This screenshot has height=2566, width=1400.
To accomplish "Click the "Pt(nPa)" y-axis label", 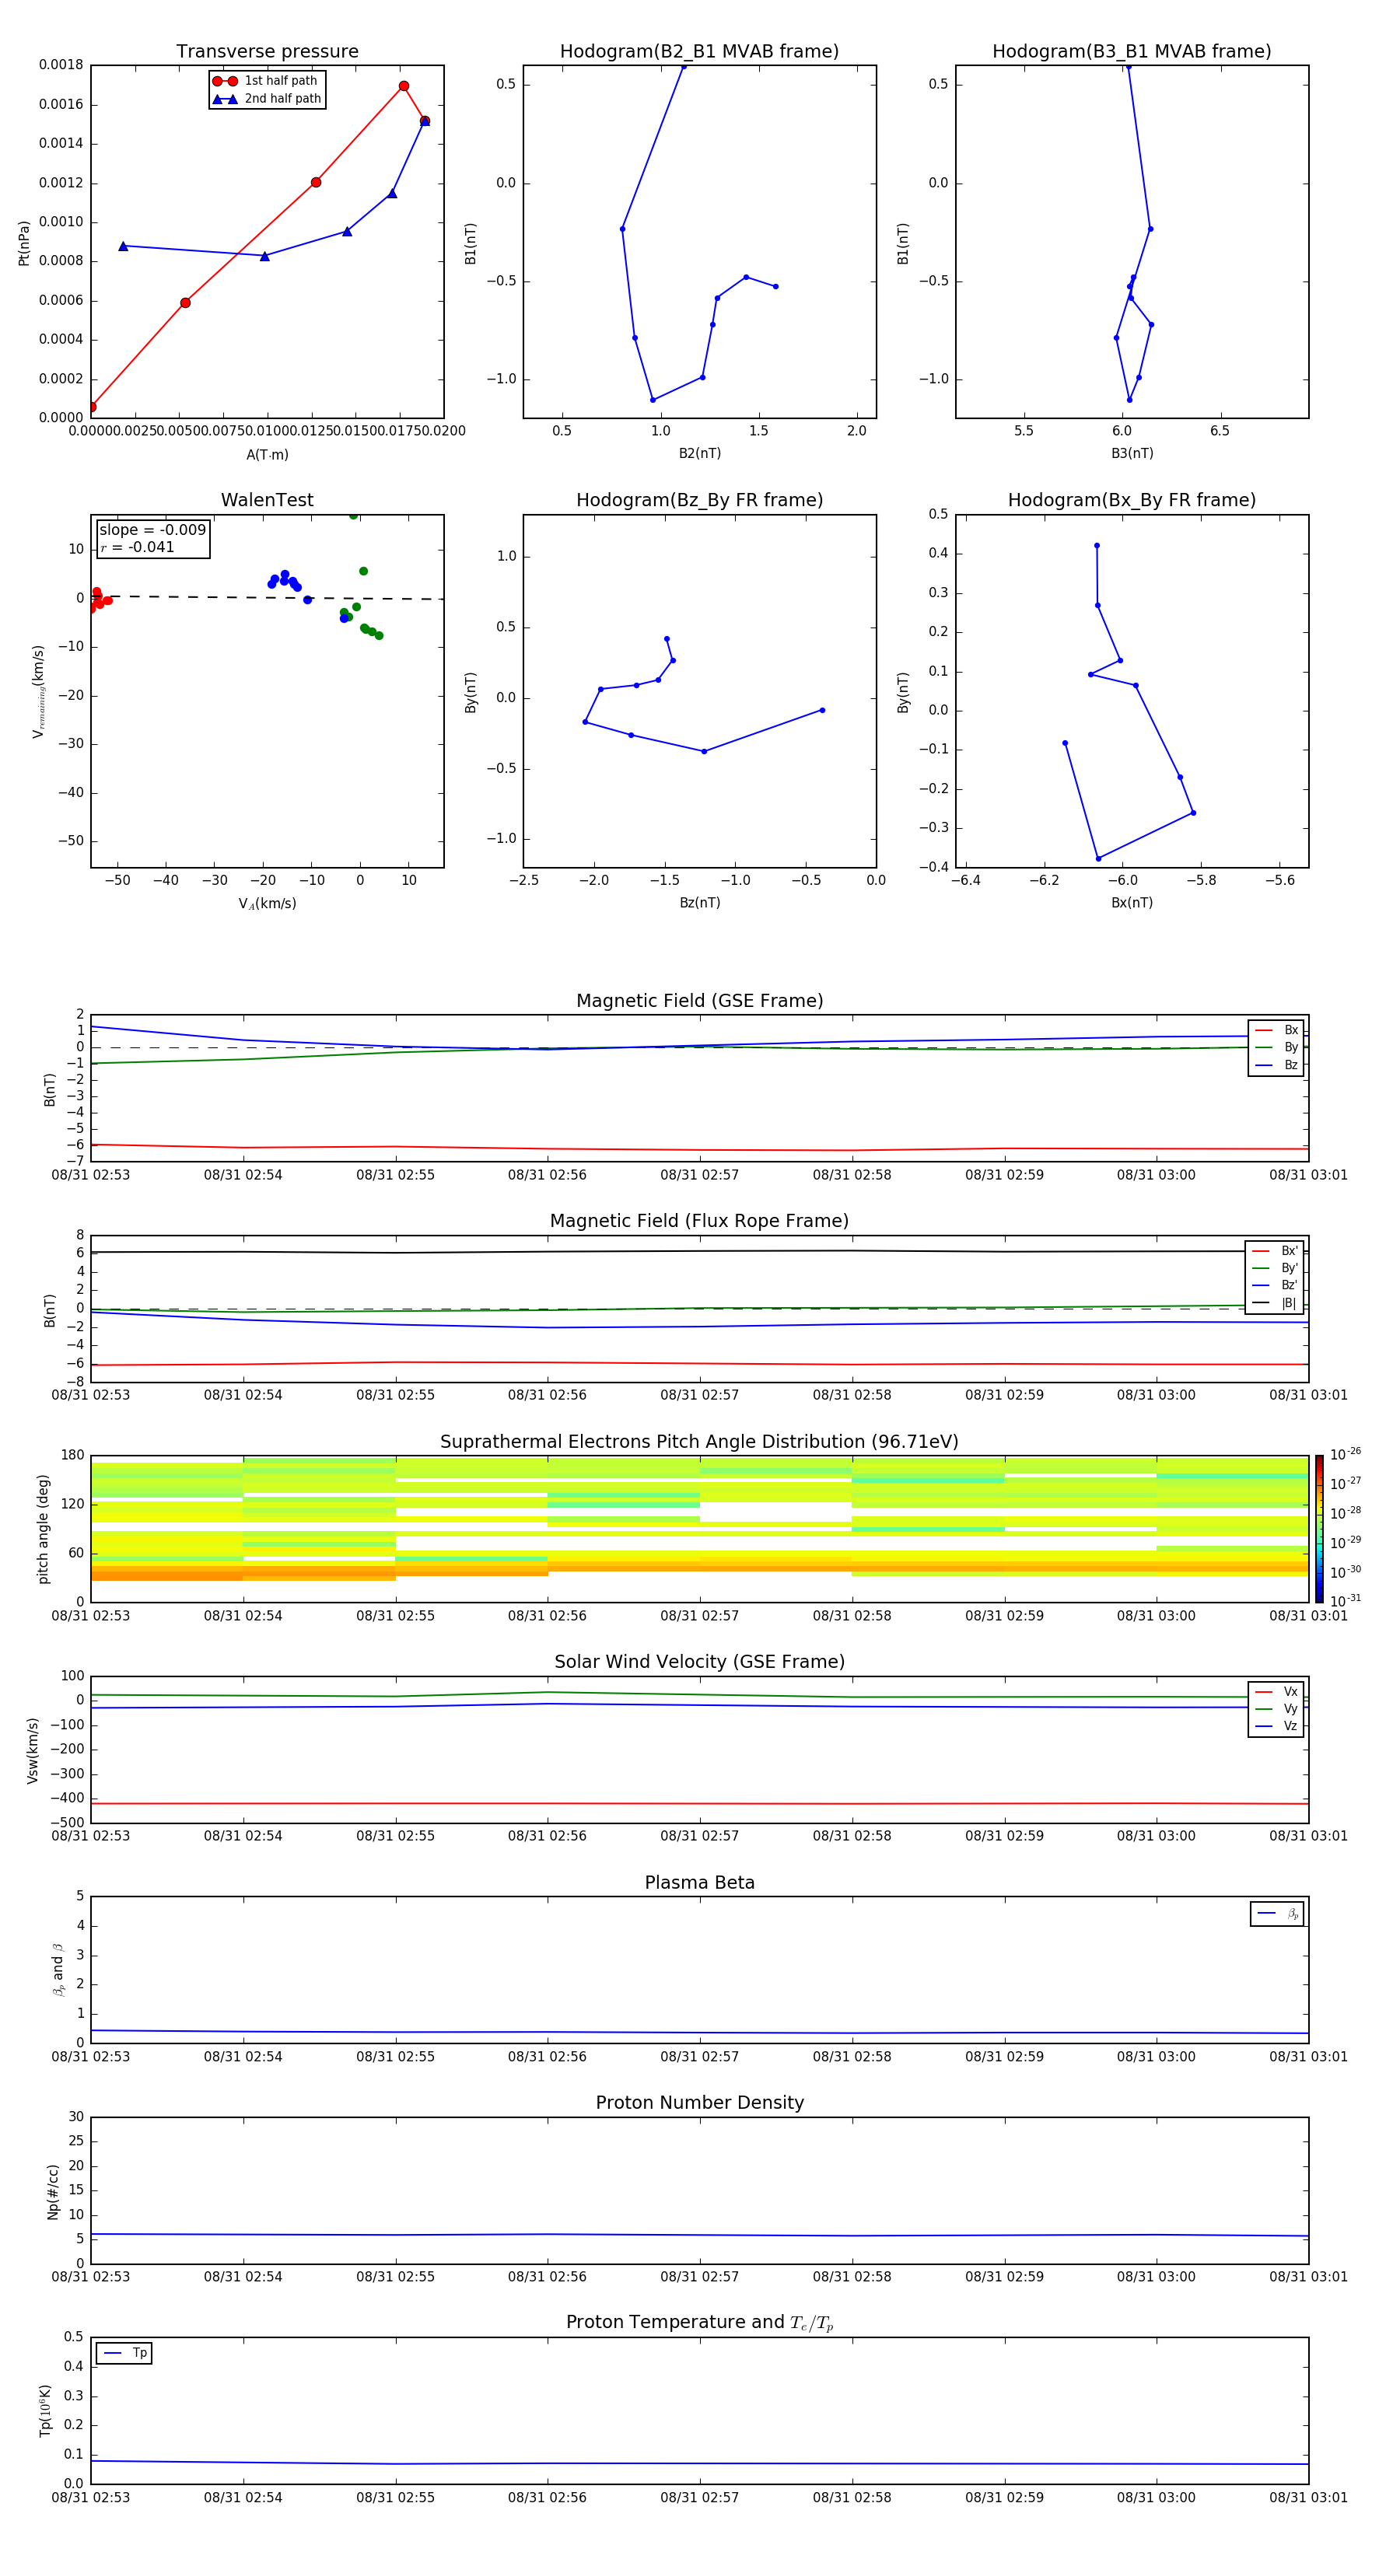I will [24, 242].
